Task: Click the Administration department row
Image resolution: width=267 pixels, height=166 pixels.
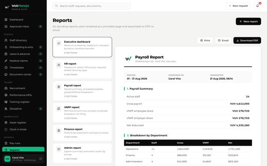Action: coord(188,161)
